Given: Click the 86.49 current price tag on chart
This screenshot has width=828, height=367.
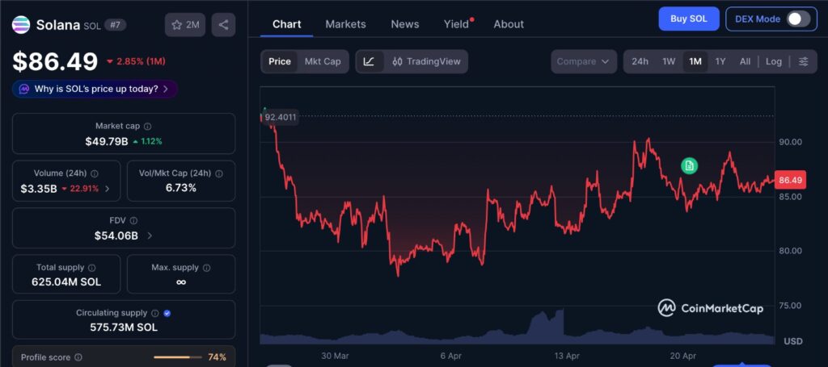Looking at the screenshot, I should point(790,180).
